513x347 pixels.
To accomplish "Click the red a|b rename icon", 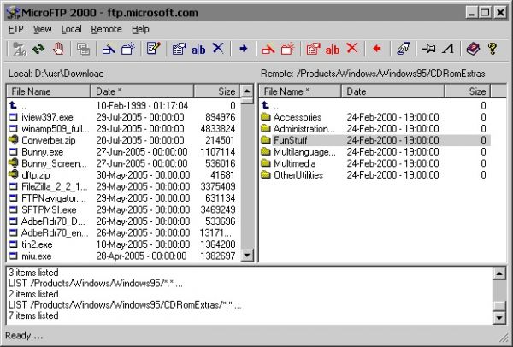I will (x=333, y=50).
